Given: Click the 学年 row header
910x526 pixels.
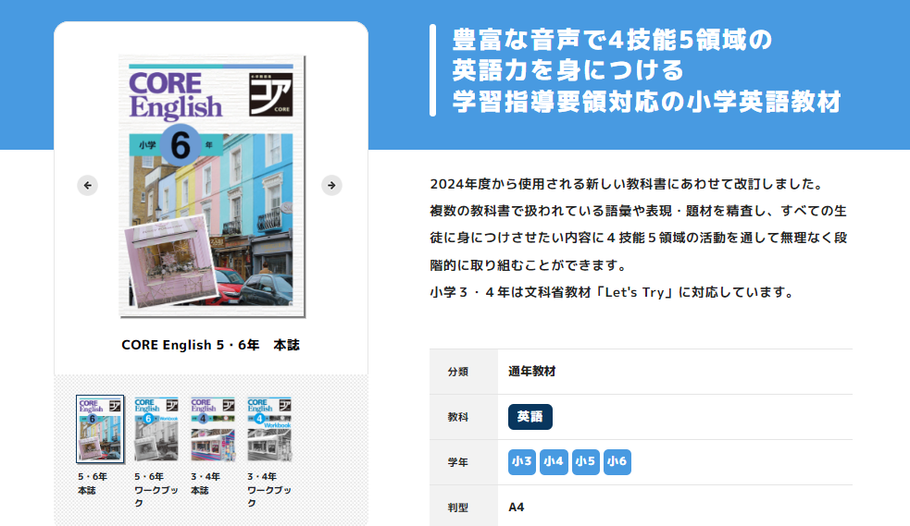Looking at the screenshot, I should point(458,462).
